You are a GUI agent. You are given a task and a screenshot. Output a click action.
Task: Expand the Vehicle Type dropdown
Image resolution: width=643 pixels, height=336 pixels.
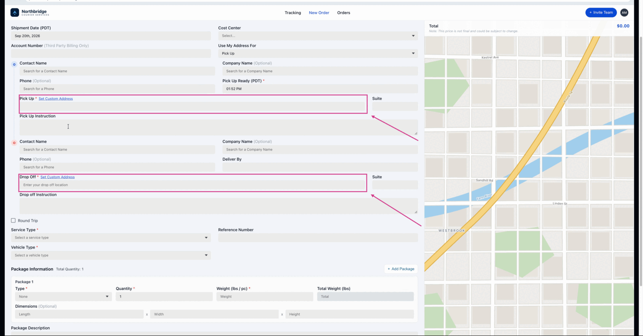[111, 255]
